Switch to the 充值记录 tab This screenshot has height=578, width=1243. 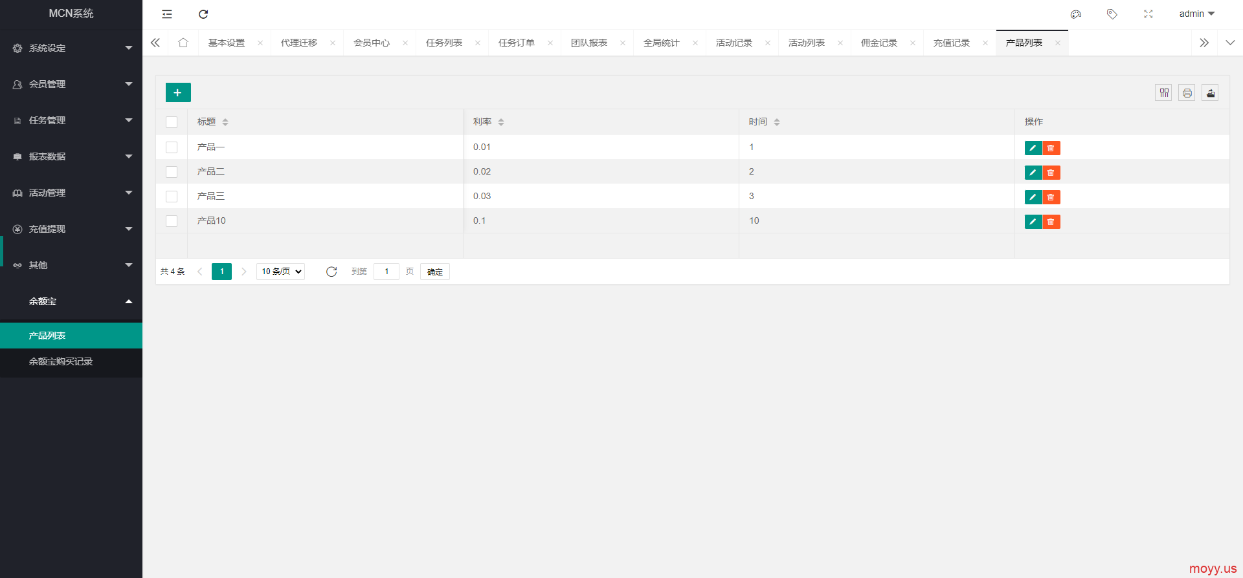(x=952, y=43)
